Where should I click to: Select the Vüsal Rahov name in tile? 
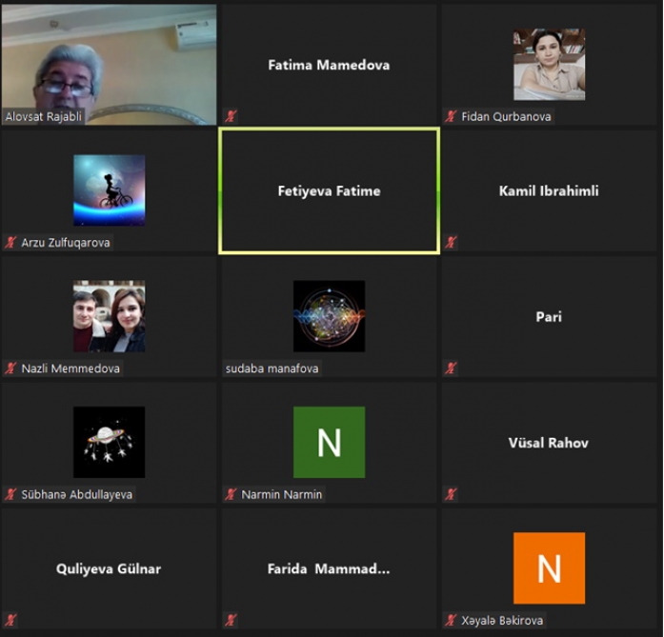tap(549, 443)
